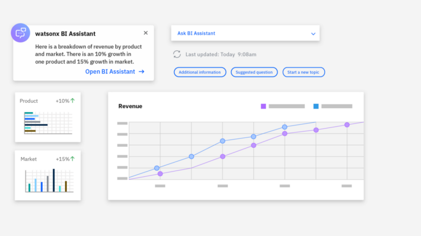
Task: Select the highest blue data point
Action: pos(285,127)
